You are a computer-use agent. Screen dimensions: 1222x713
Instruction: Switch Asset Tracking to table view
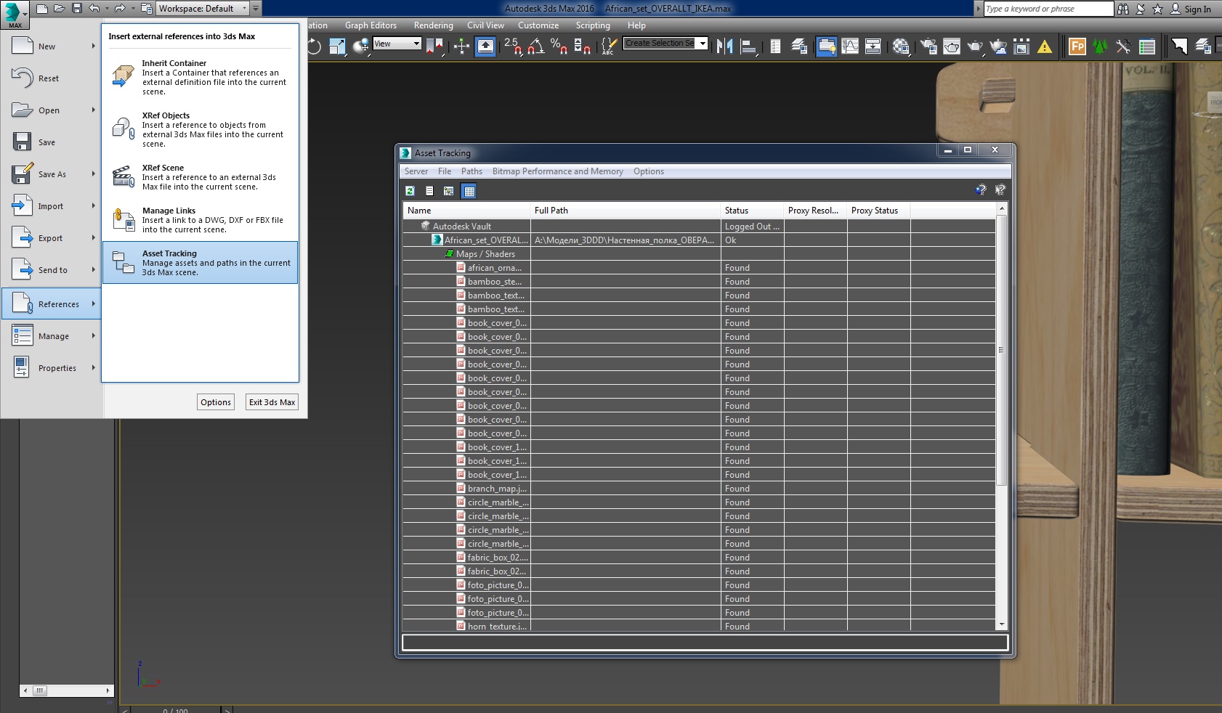coord(469,191)
